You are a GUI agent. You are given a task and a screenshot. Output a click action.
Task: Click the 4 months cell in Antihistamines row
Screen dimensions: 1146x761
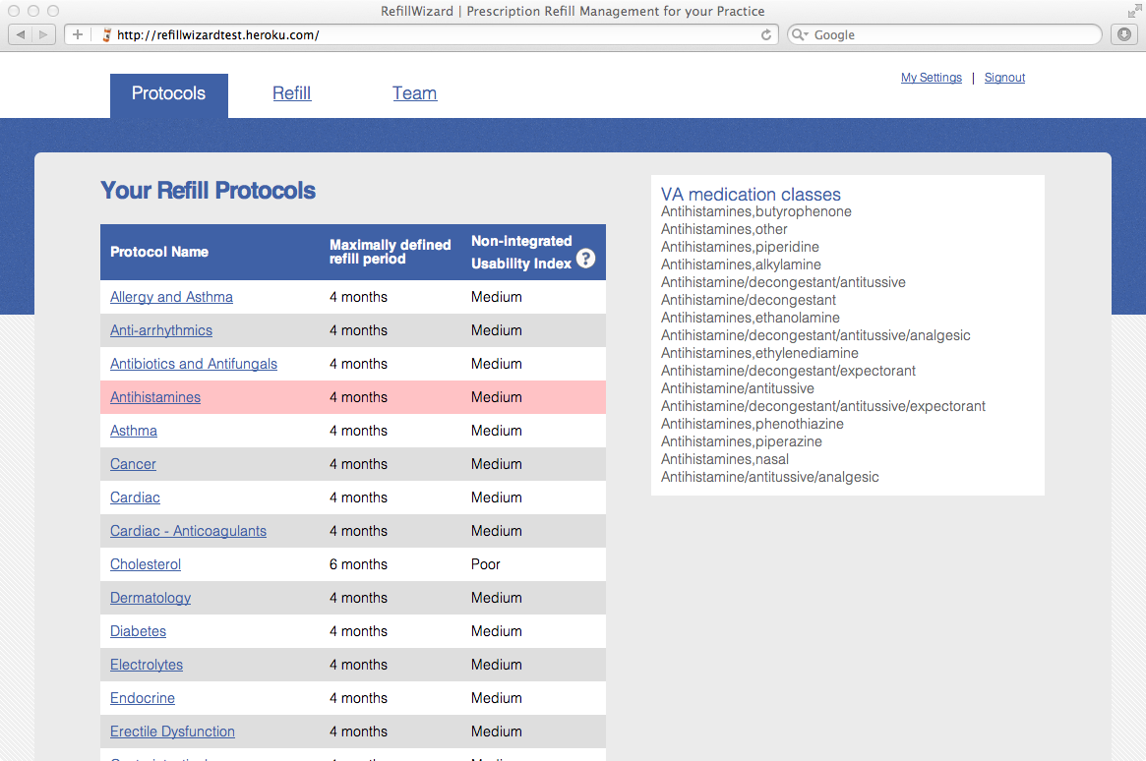(359, 397)
